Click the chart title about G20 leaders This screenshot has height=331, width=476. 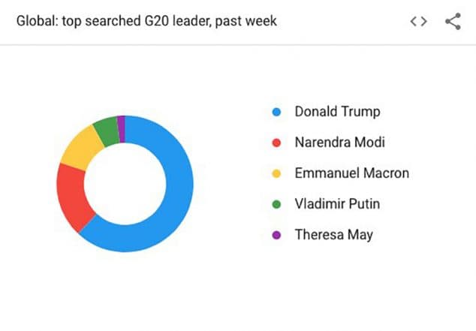tap(146, 21)
